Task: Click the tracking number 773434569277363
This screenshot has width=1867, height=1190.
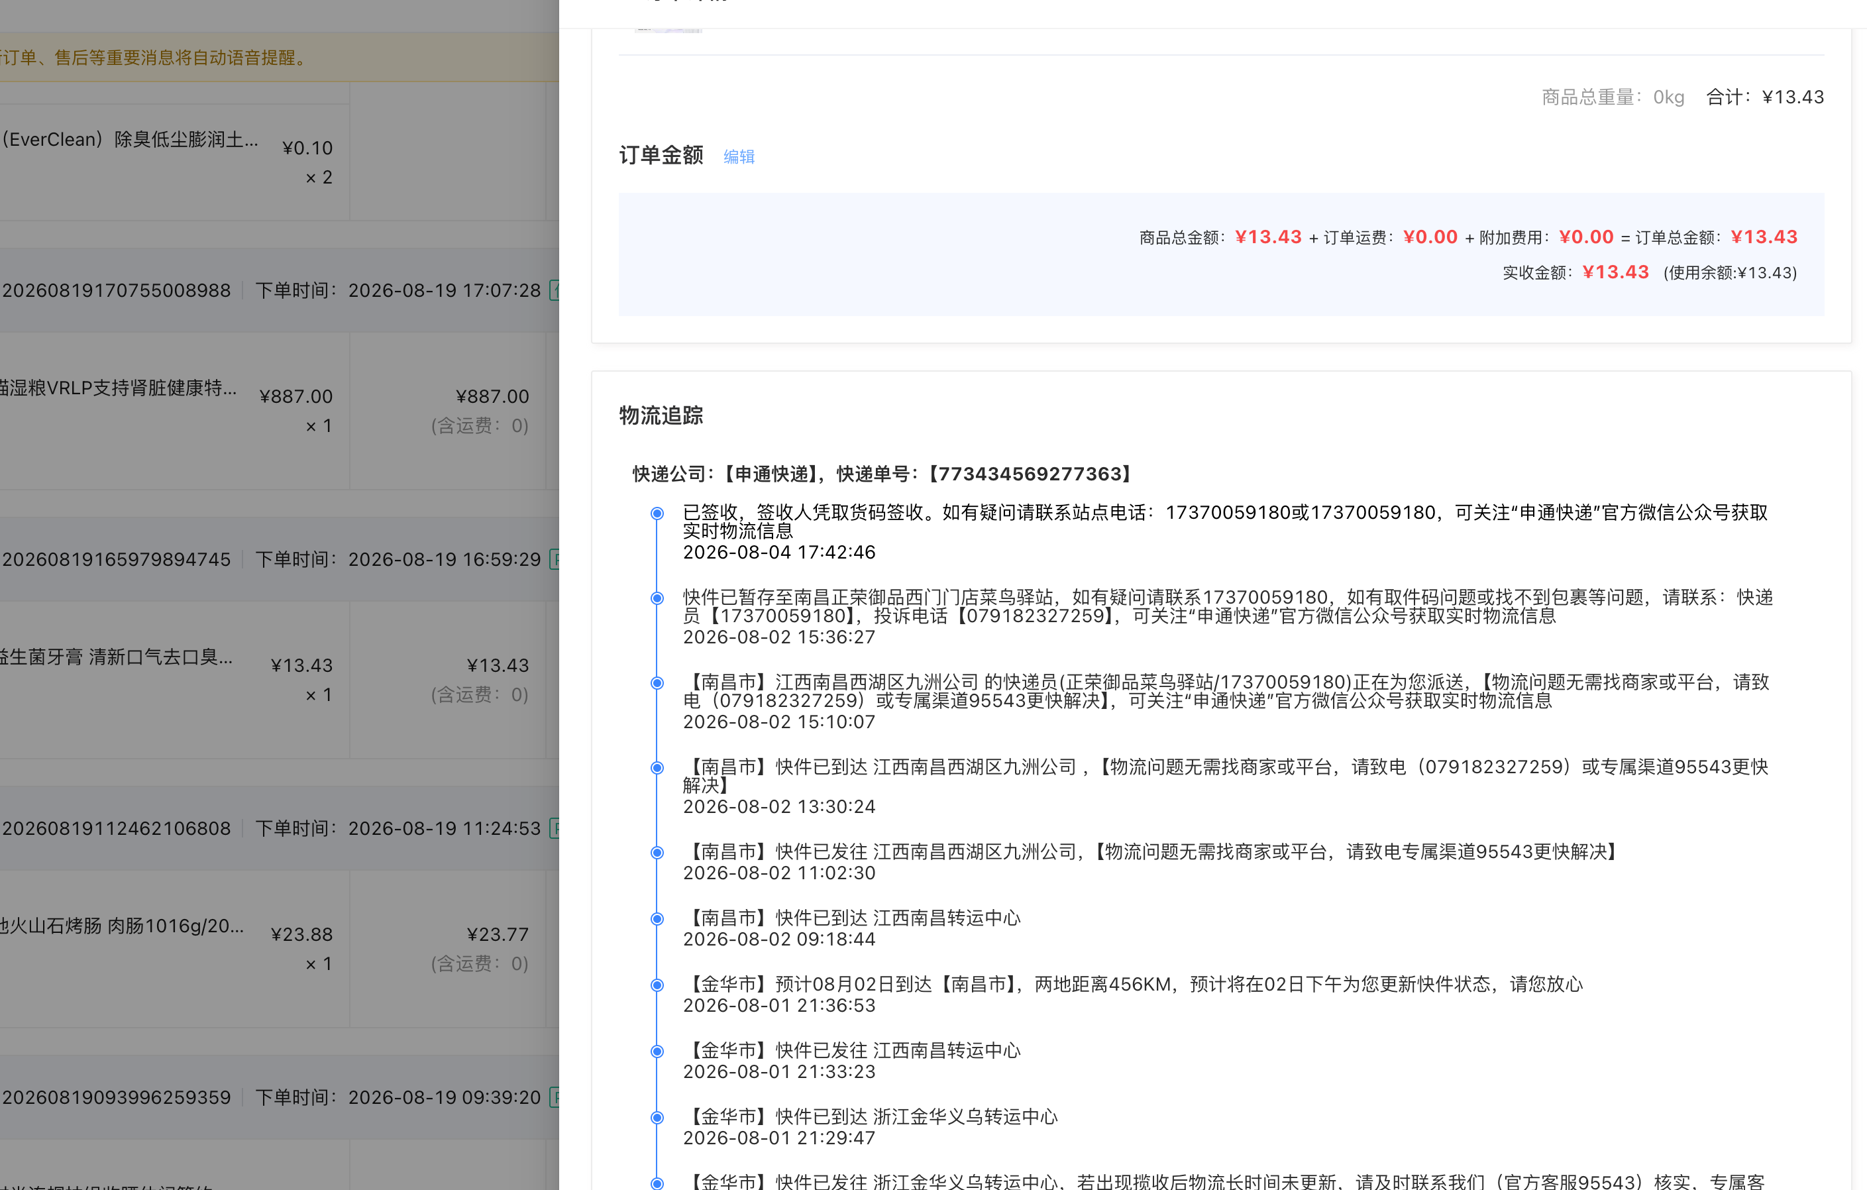Action: tap(1030, 474)
